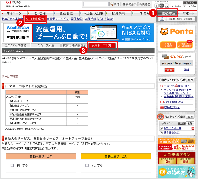Screen dimensions: 198x179
Task: Expand the 資産管理 menu
Action: click(x=66, y=13)
